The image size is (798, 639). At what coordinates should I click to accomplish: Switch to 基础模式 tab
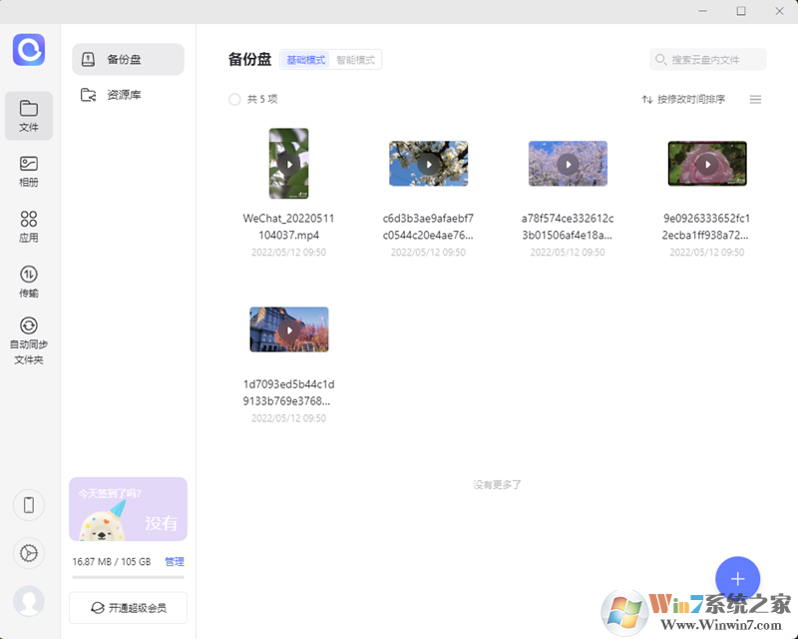[304, 59]
